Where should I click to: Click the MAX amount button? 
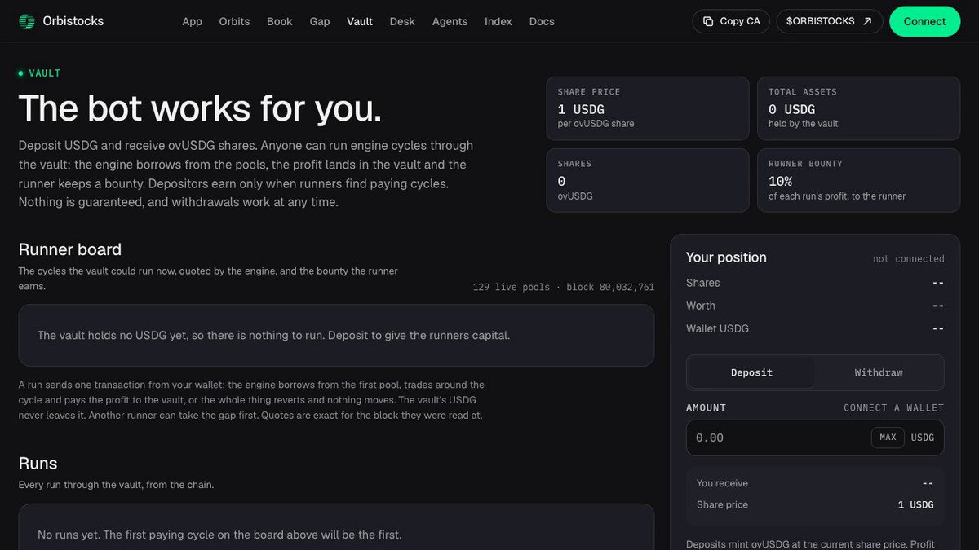pos(888,438)
